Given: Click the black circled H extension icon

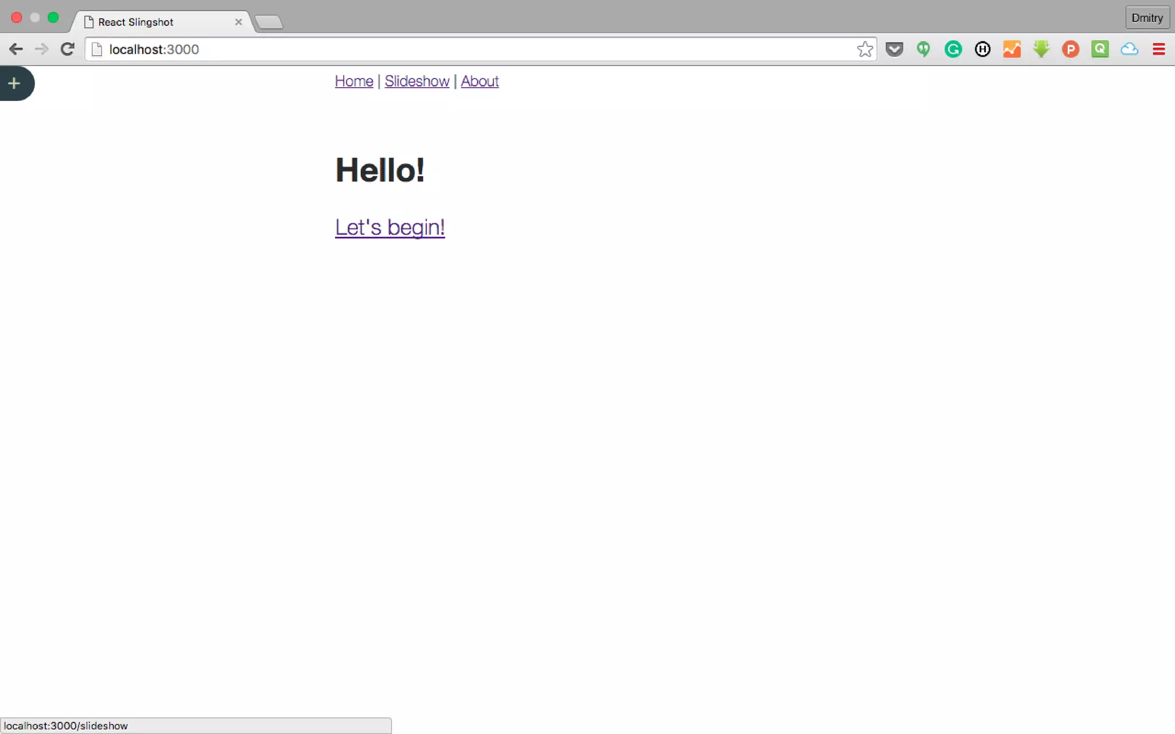Looking at the screenshot, I should tap(982, 49).
